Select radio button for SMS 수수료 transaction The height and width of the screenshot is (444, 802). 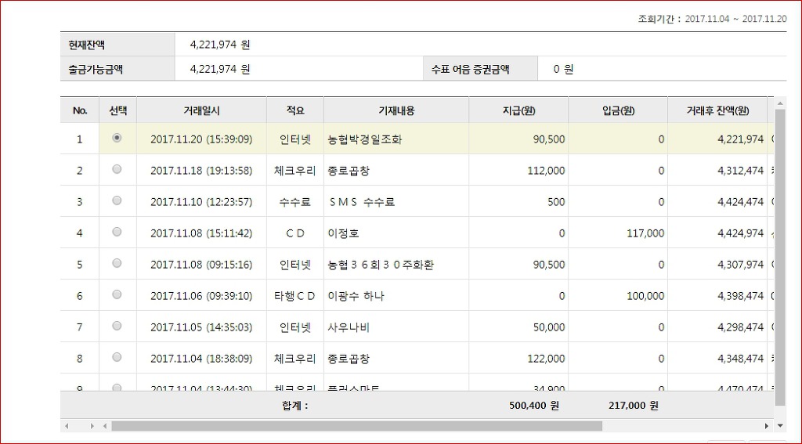(117, 200)
